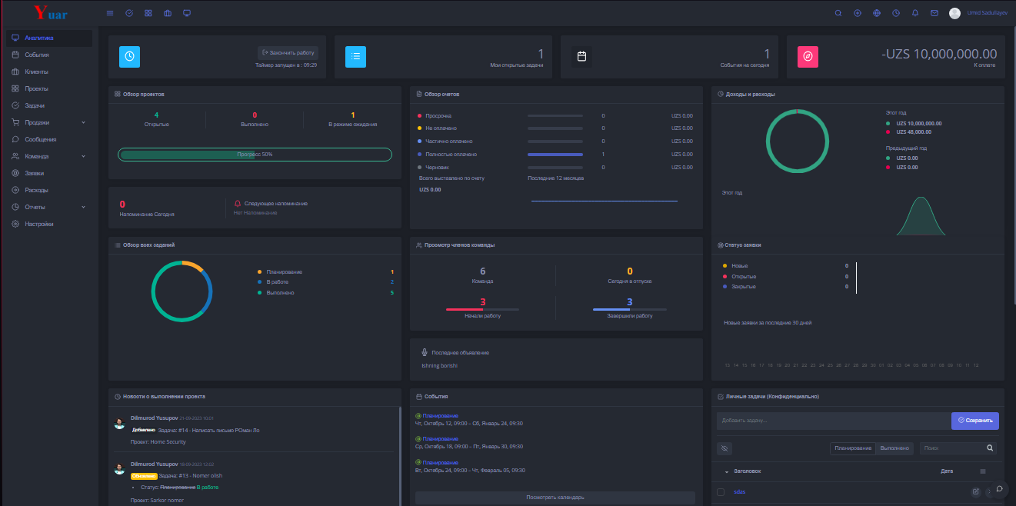This screenshot has width=1016, height=506.
Task: Go to Настройки in the sidebar
Action: (x=38, y=224)
